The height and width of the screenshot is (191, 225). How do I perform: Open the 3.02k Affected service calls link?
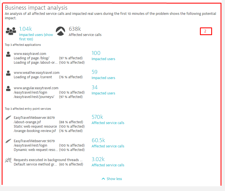(x=108, y=165)
